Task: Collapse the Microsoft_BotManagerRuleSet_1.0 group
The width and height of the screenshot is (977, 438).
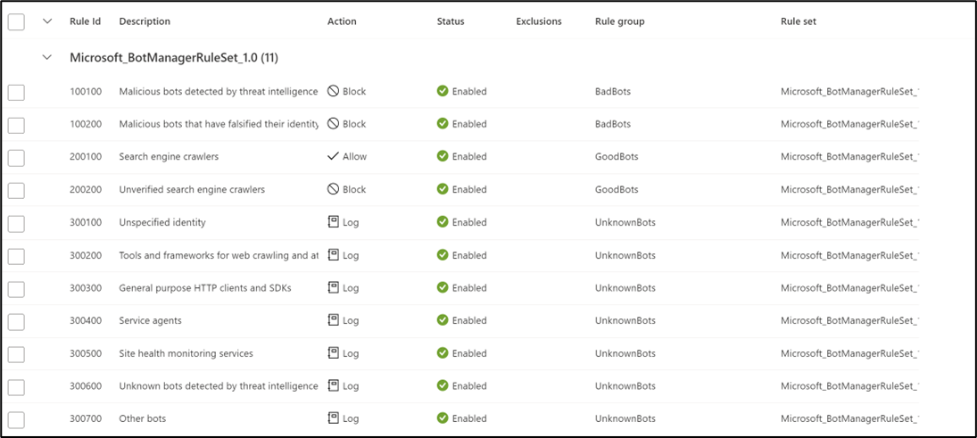Action: coord(46,57)
